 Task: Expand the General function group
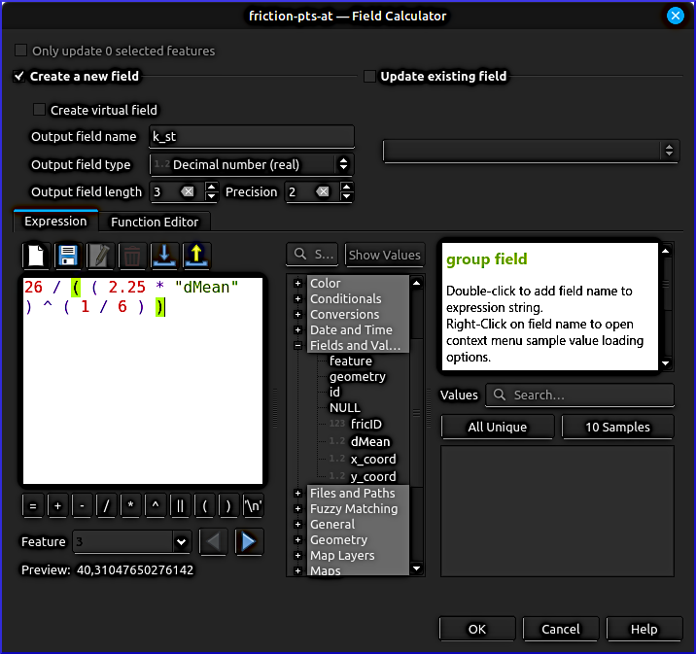[297, 524]
